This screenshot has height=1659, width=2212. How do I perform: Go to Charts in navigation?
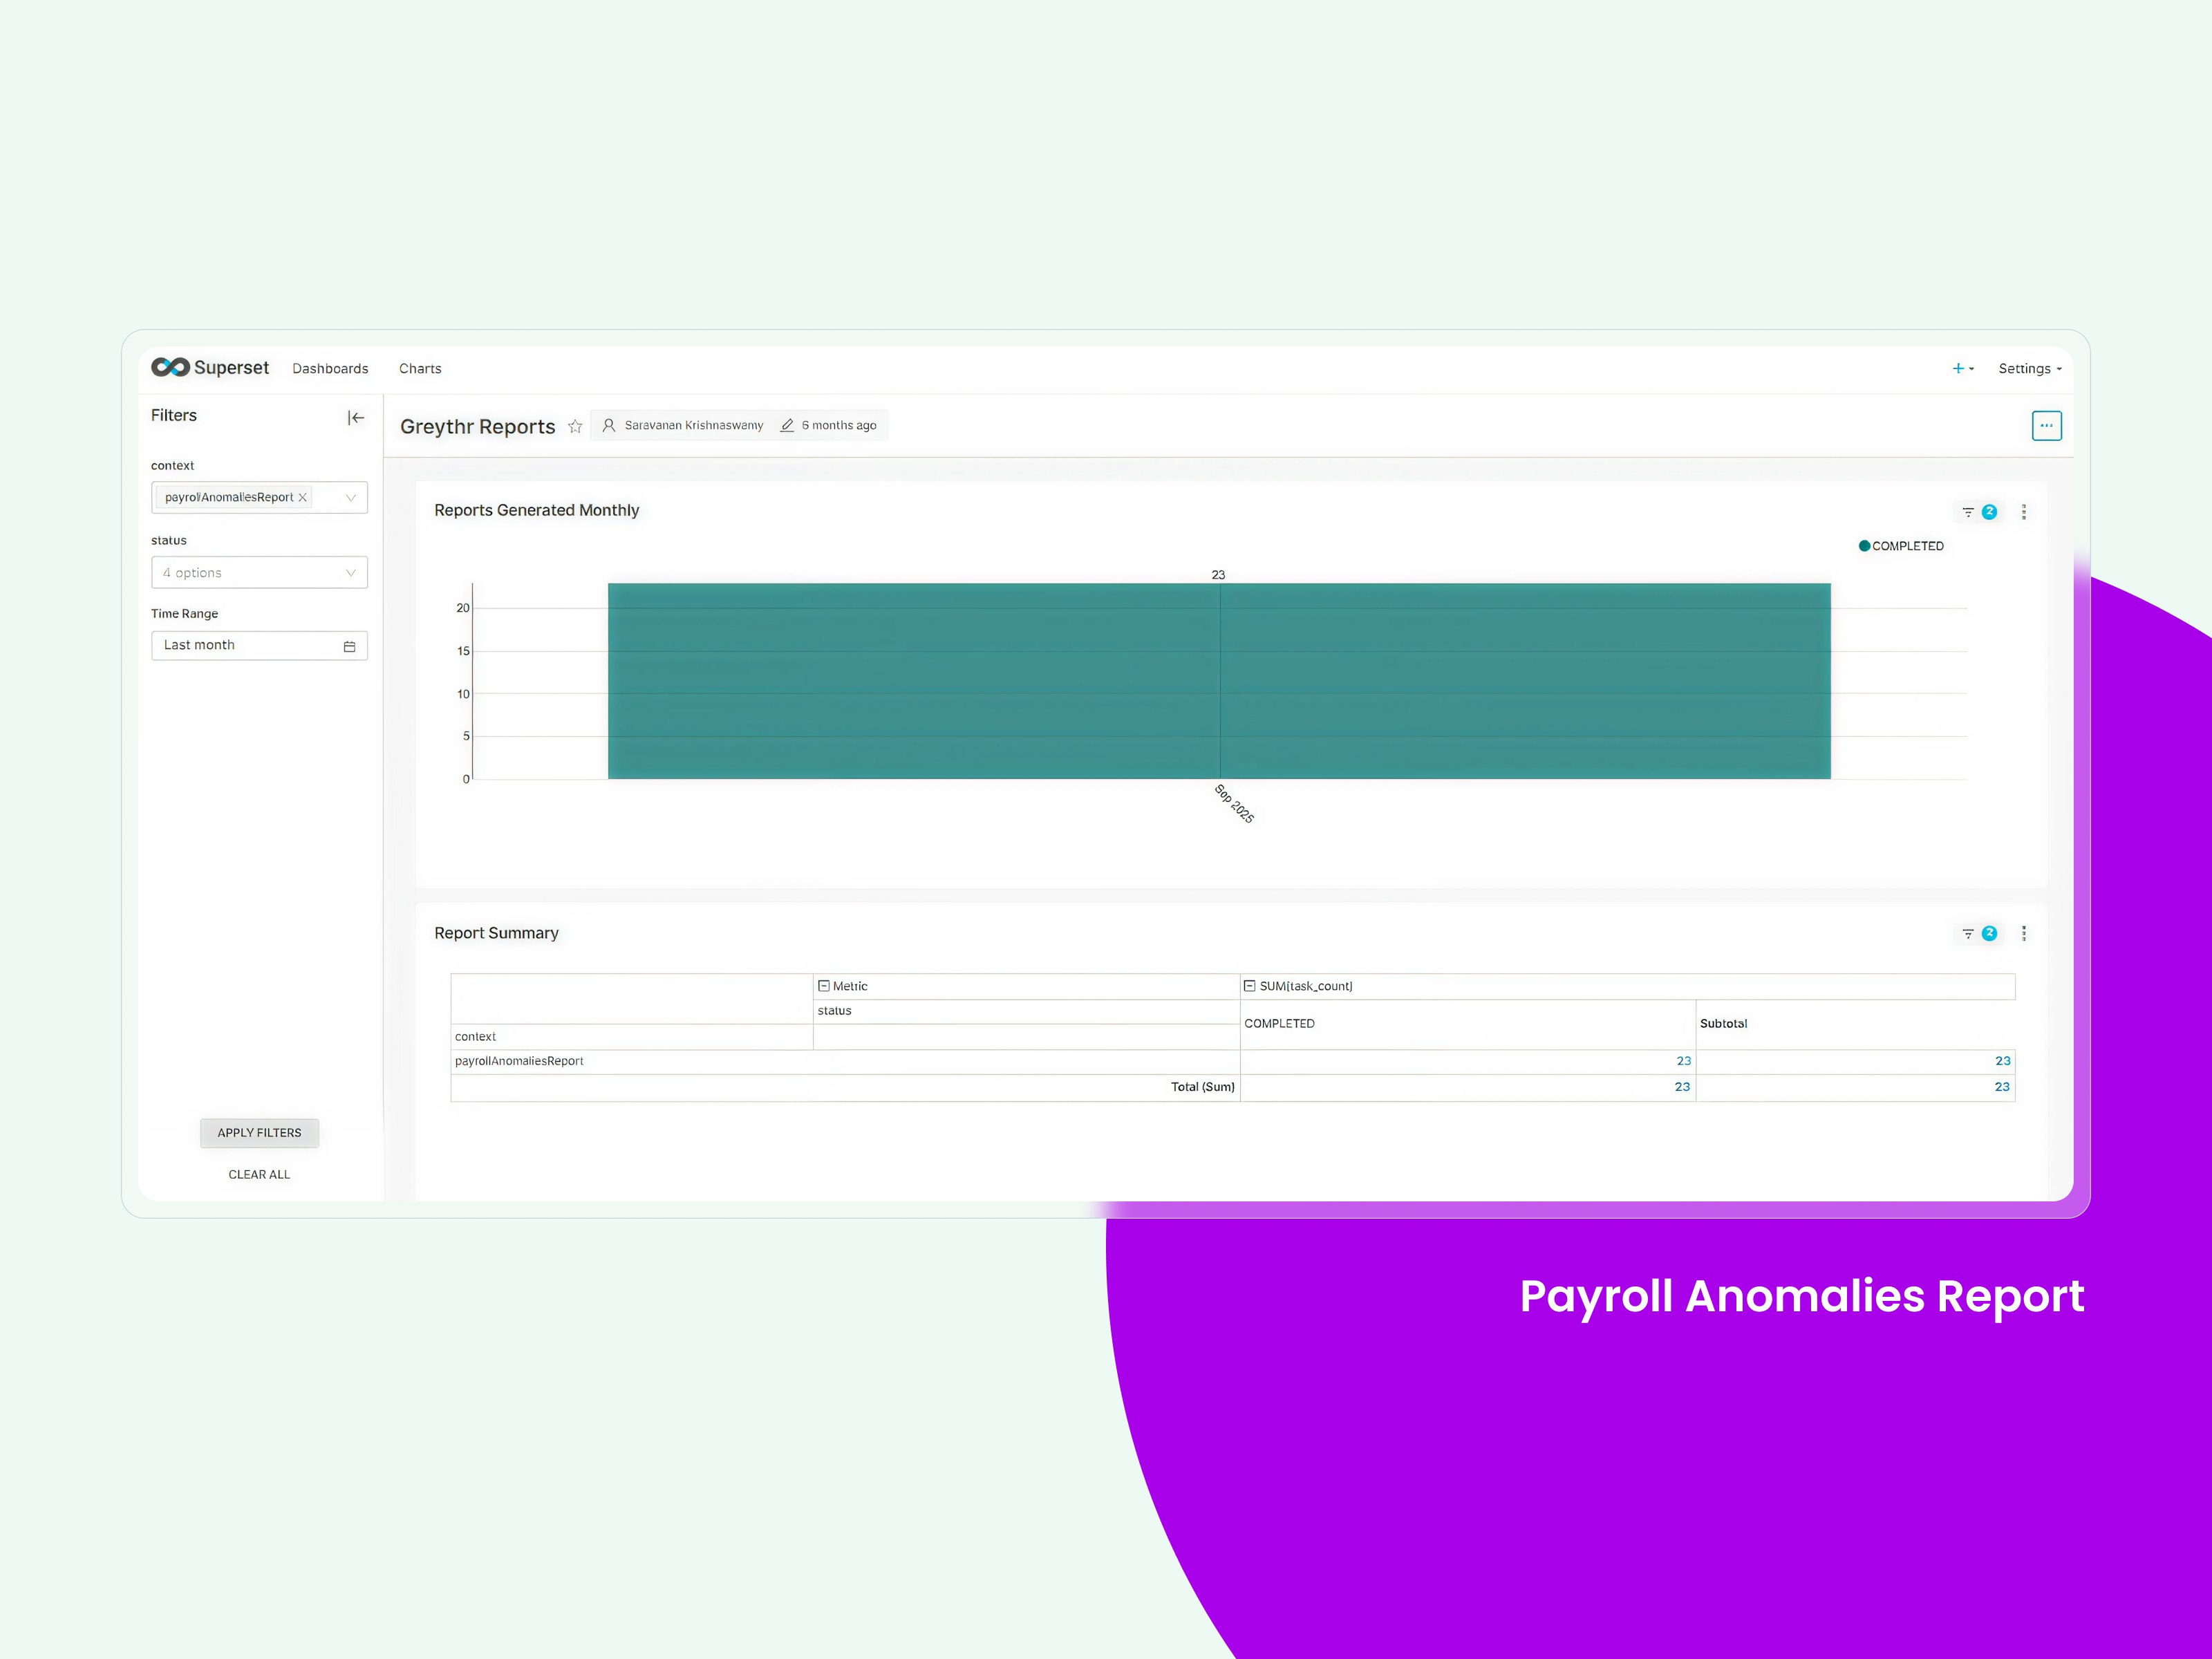point(420,369)
